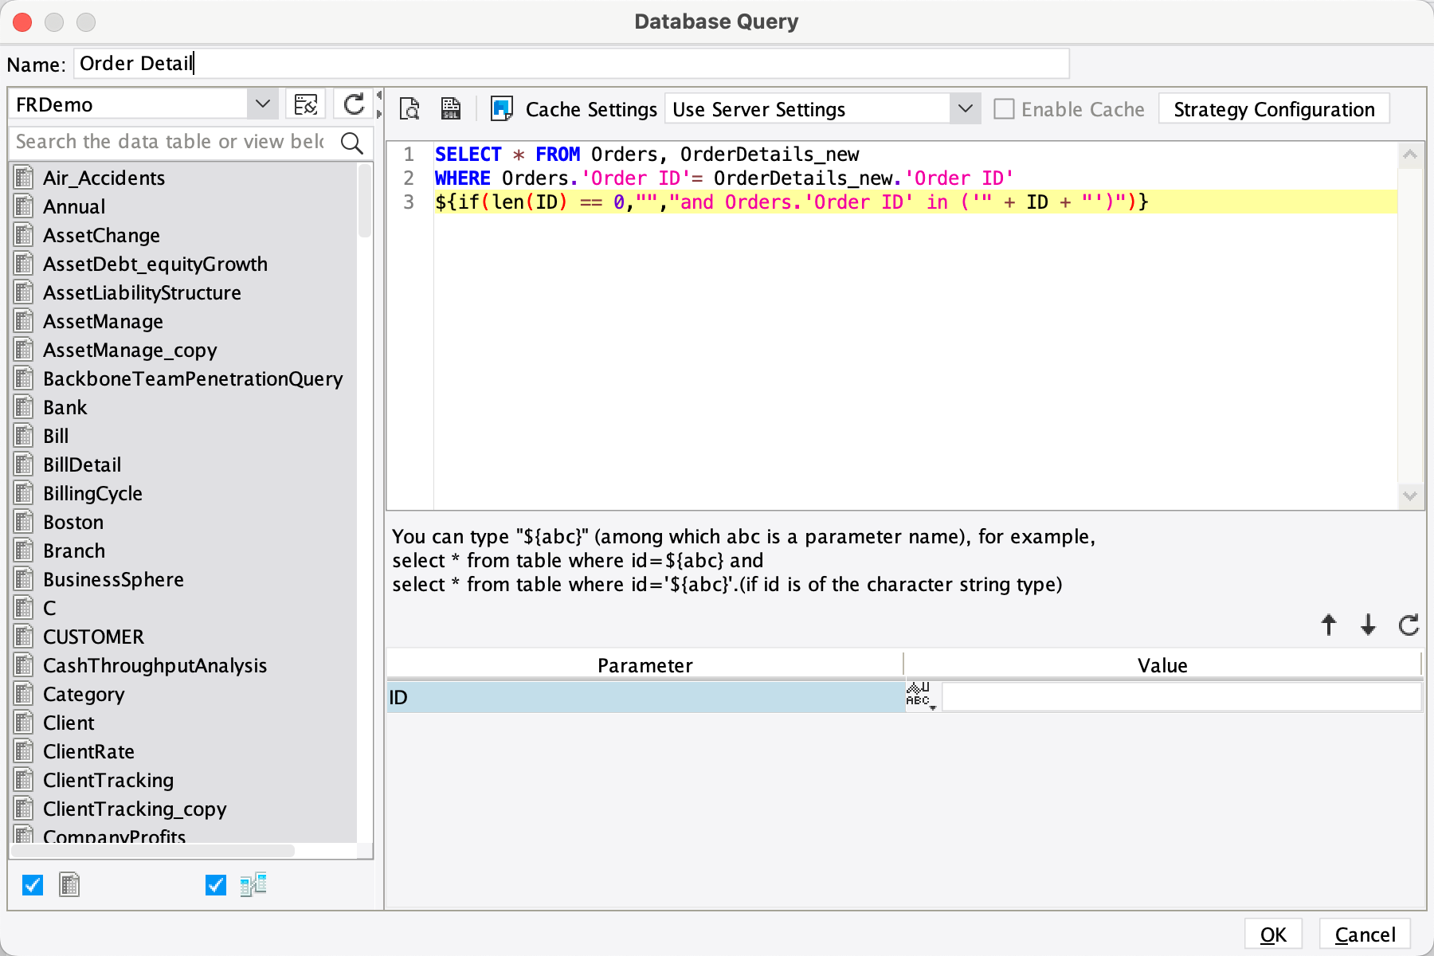
Task: Toggle the Enable Cache checkbox
Action: 1004,109
